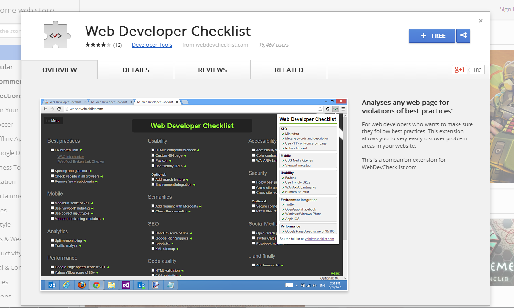Click the Web Developer Checklist extension icon
Viewport: 514px width, 308px height.
tap(336, 108)
